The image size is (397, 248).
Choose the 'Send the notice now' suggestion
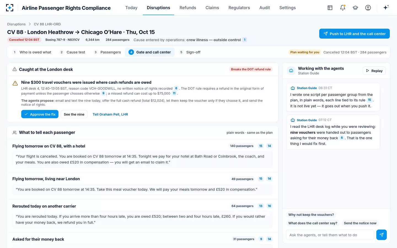click(360, 223)
